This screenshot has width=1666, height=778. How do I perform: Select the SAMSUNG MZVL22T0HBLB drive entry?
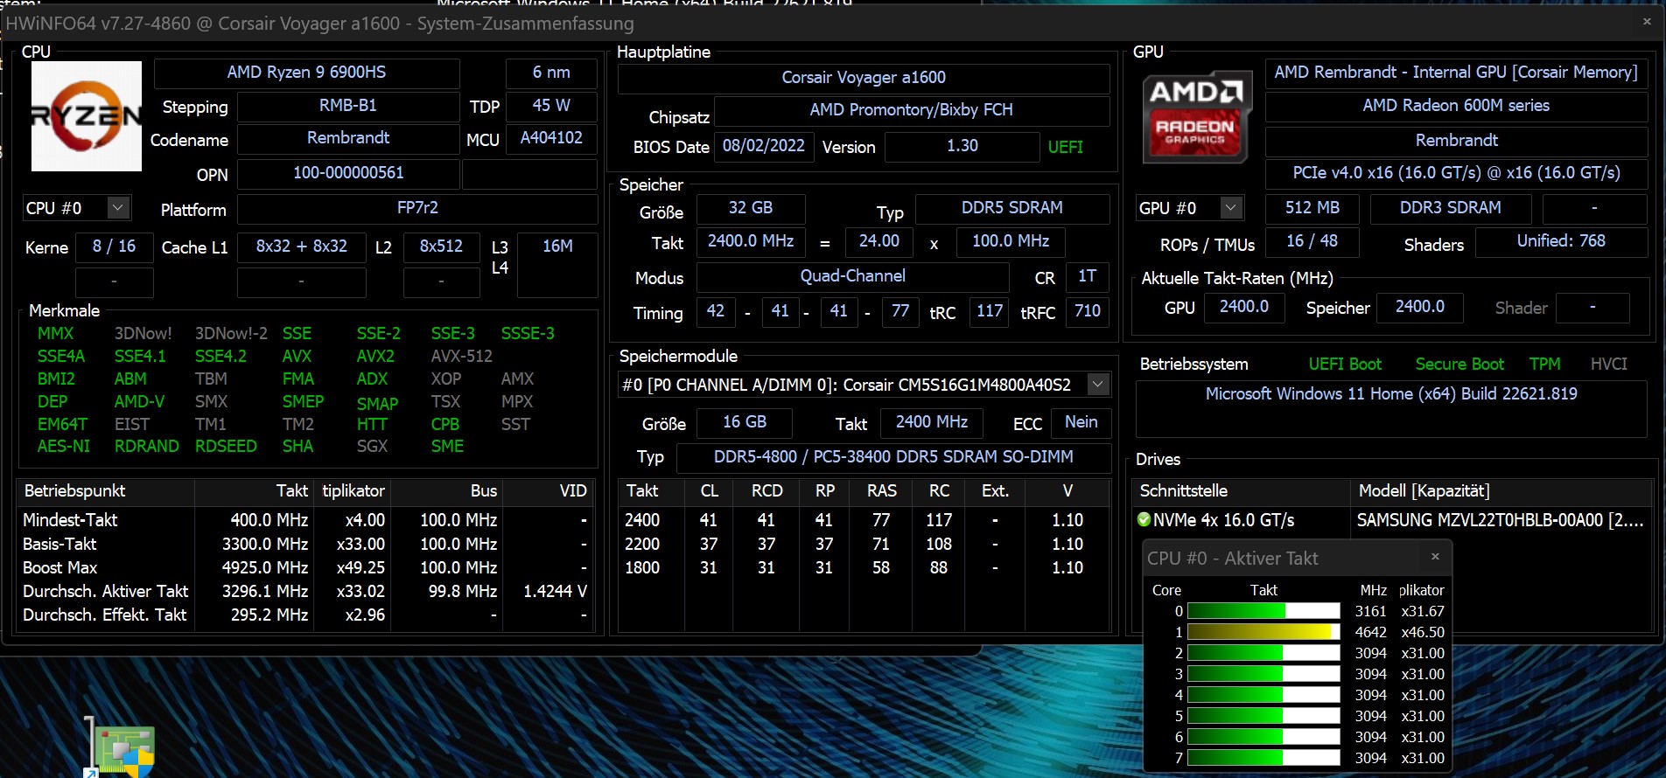pos(1499,520)
